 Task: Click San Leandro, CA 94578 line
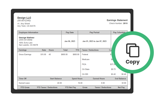pyautogui.click(x=28, y=45)
